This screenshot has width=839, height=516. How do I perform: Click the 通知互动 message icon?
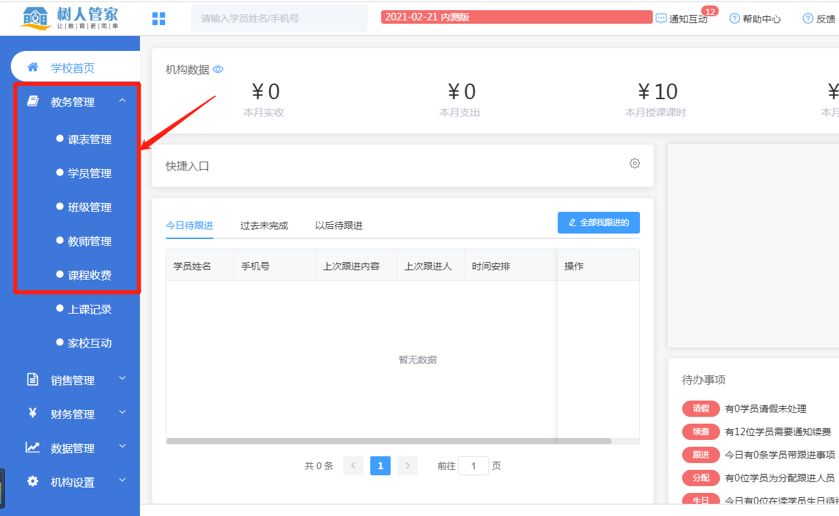point(661,19)
